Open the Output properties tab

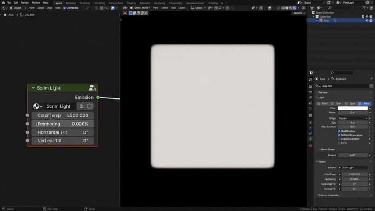(x=310, y=92)
